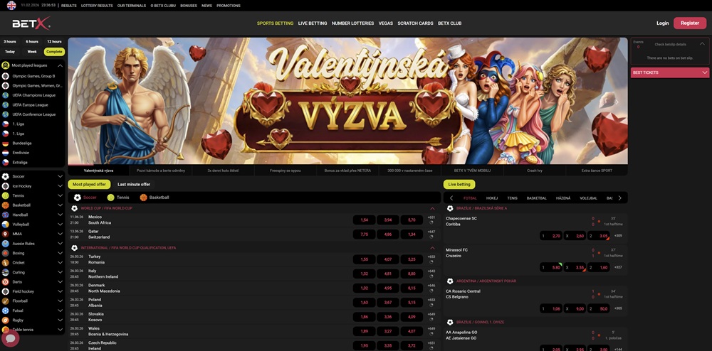The width and height of the screenshot is (712, 351).
Task: Click the Register button
Action: 690,23
